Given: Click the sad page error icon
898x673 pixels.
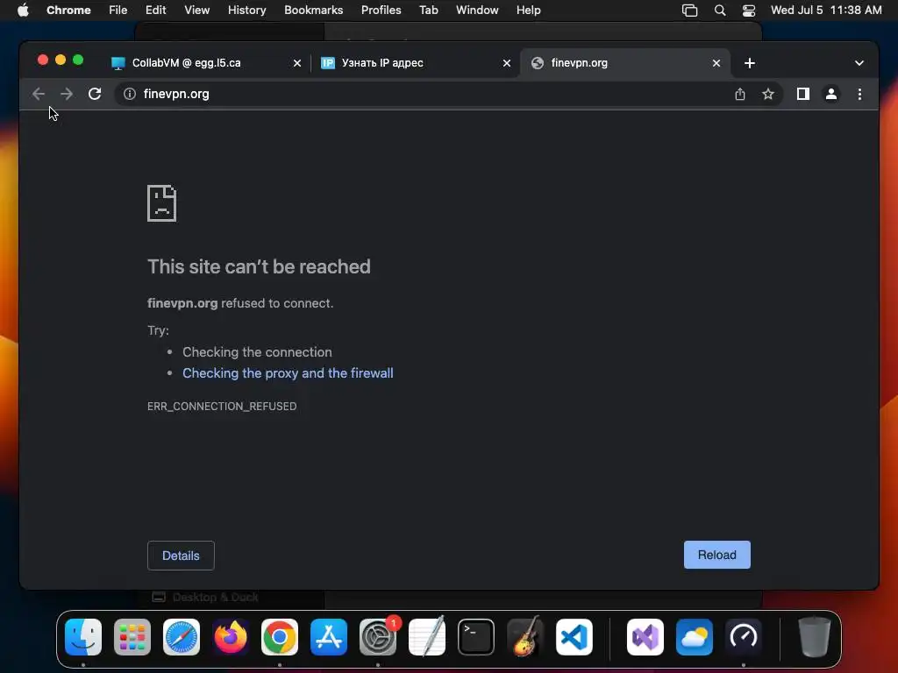Looking at the screenshot, I should point(162,203).
